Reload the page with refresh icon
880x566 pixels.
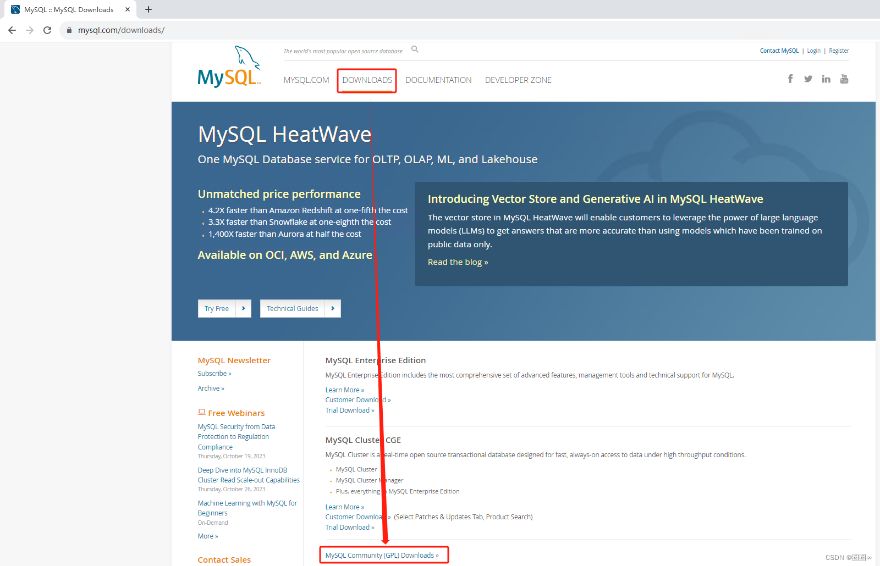click(47, 30)
